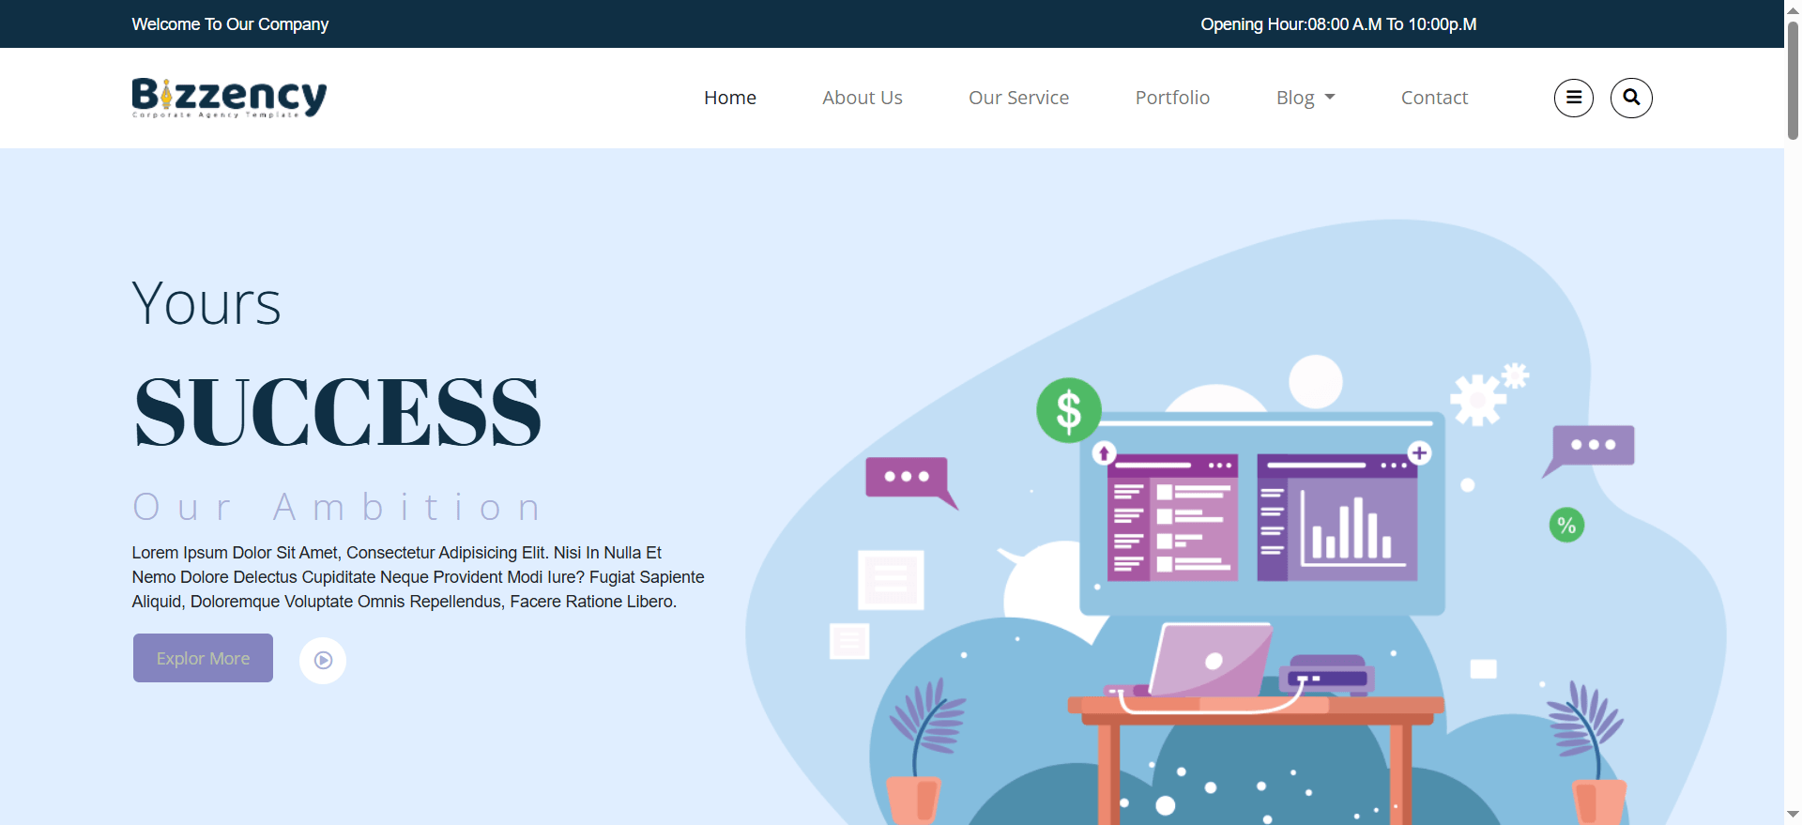The width and height of the screenshot is (1802, 825).
Task: Open the hamburger menu icon
Action: coord(1574,98)
